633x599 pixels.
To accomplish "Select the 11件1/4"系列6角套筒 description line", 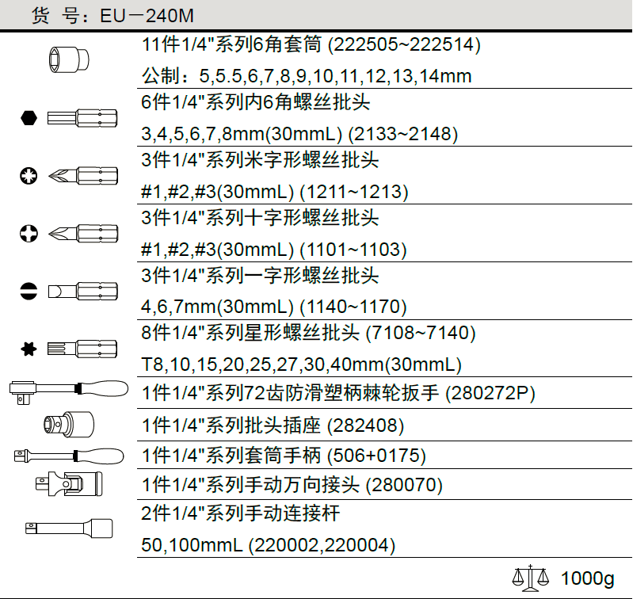I will coord(311,45).
